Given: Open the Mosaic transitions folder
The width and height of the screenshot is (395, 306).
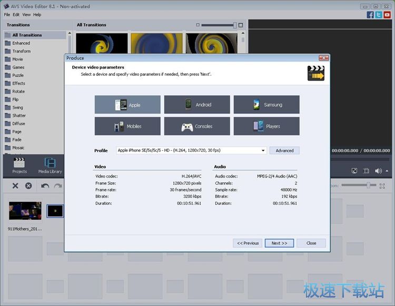Looking at the screenshot, I should pyautogui.click(x=18, y=147).
